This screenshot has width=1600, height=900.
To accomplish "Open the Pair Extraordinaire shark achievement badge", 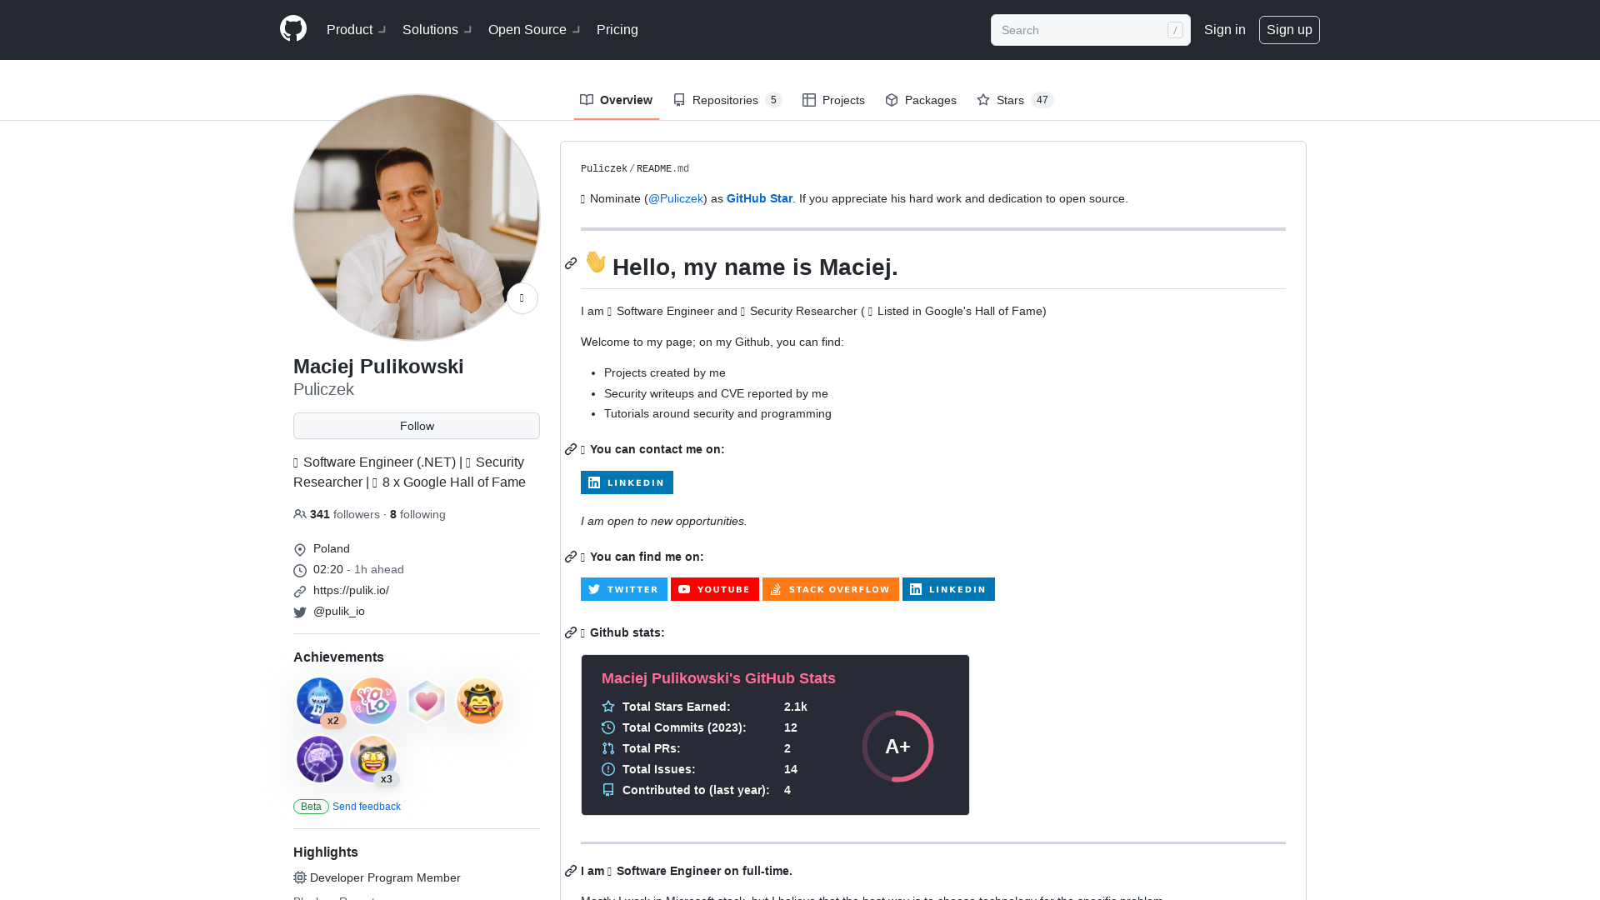I will 320,701.
